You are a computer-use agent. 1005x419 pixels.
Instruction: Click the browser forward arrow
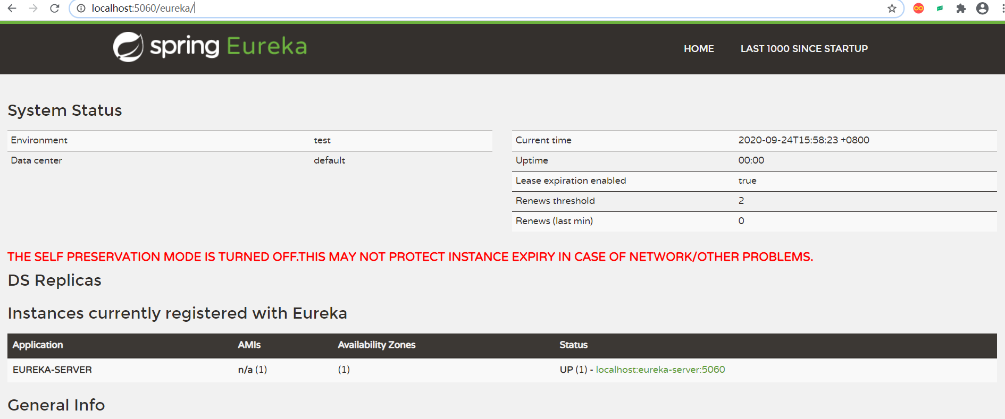(x=33, y=8)
